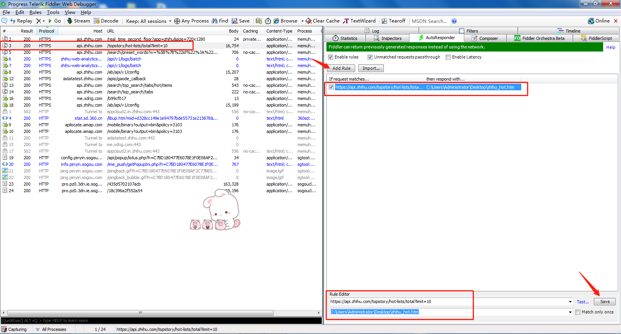
Task: Open the AutoResponder Help link
Action: [x=611, y=47]
